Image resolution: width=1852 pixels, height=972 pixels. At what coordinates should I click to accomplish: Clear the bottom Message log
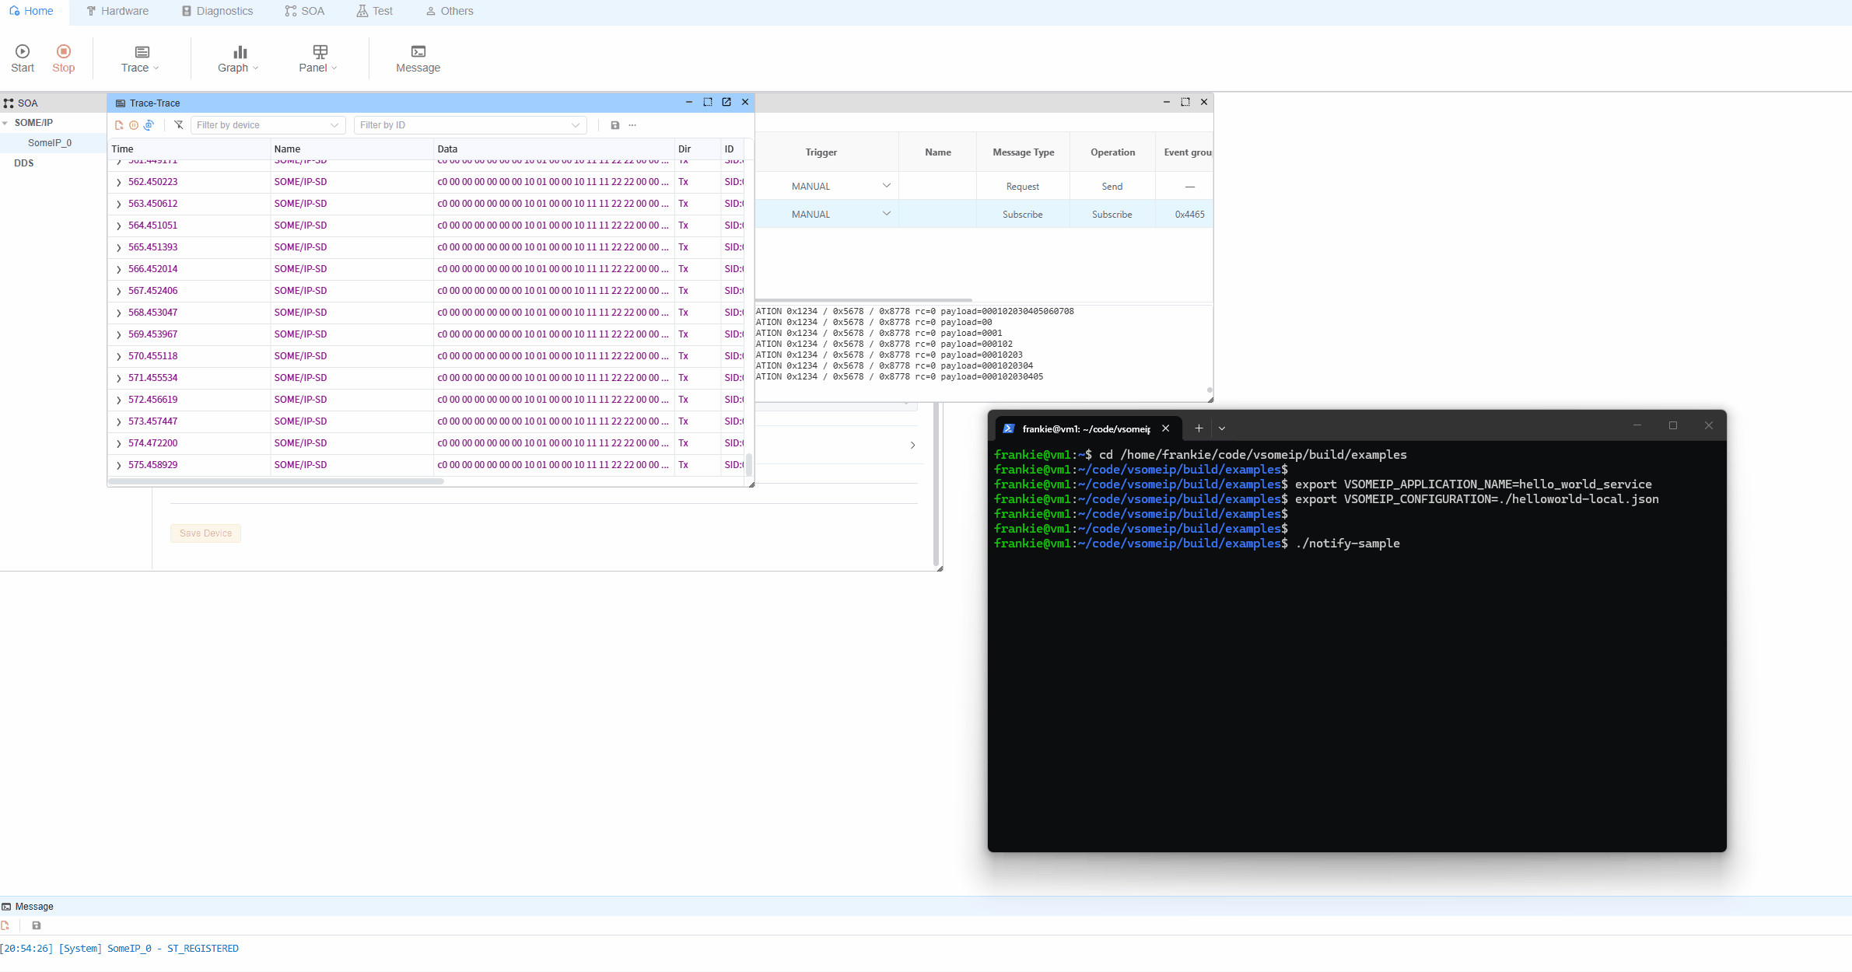pos(6,925)
